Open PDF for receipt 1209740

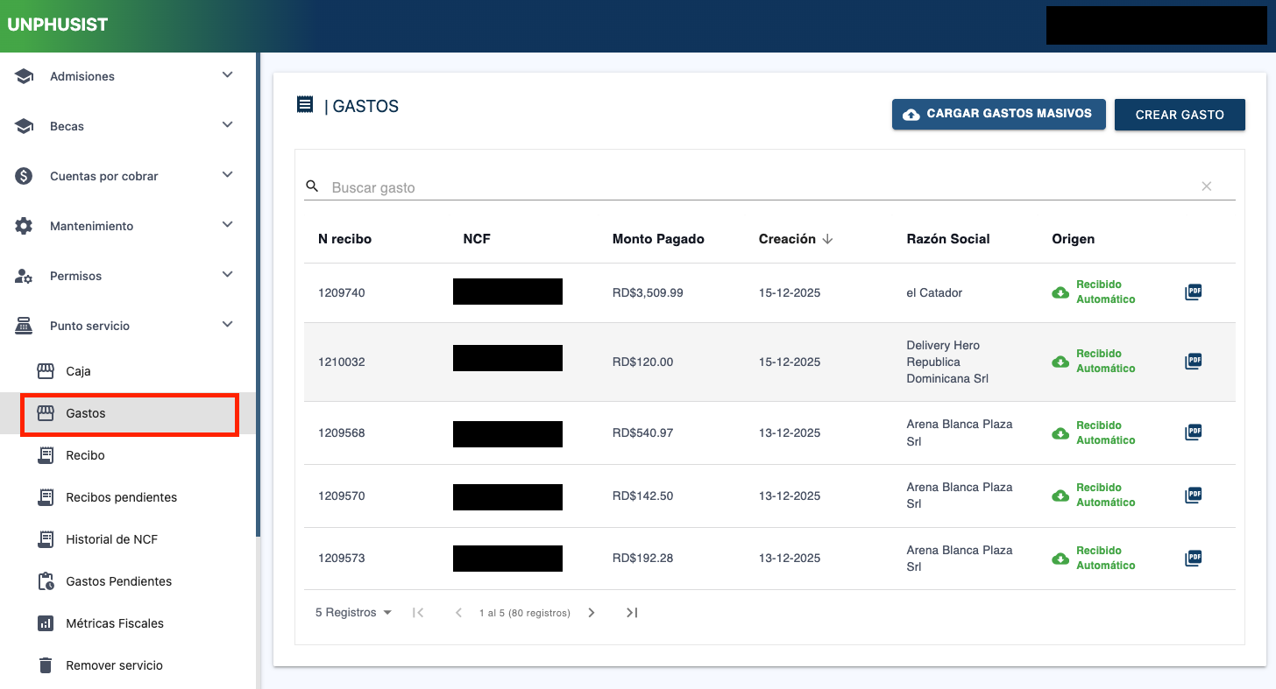click(1193, 292)
